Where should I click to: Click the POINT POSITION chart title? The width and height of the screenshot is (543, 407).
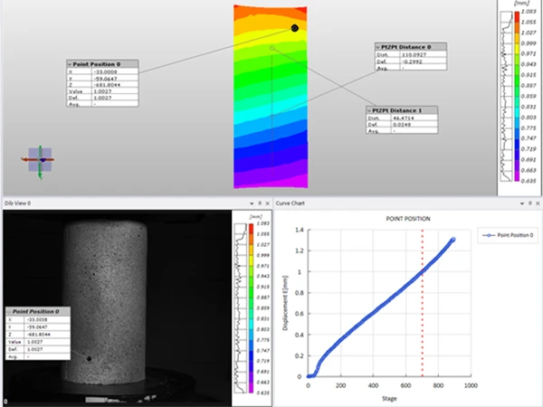point(408,219)
